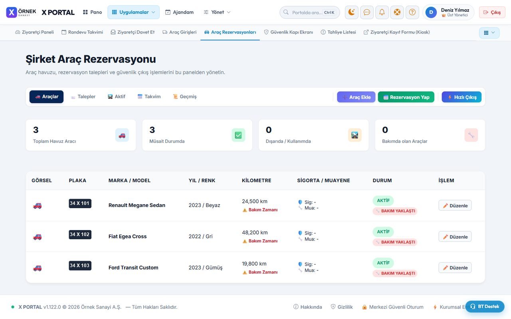Click the car icon in Toplam Havuz Aracı card
The image size is (511, 319).
pyautogui.click(x=122, y=135)
